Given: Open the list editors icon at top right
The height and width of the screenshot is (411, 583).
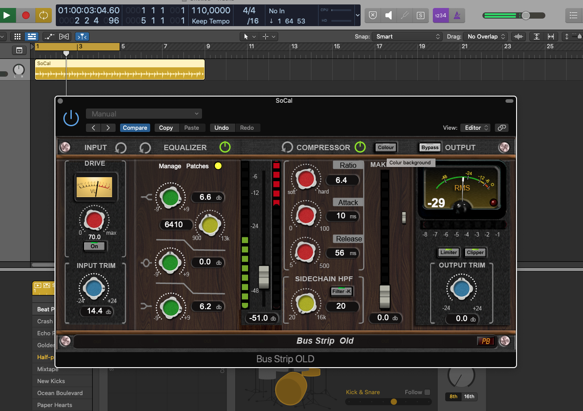Looking at the screenshot, I should [573, 16].
